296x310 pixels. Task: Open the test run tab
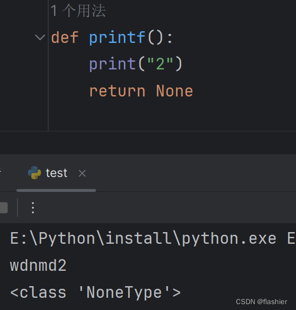[56, 173]
